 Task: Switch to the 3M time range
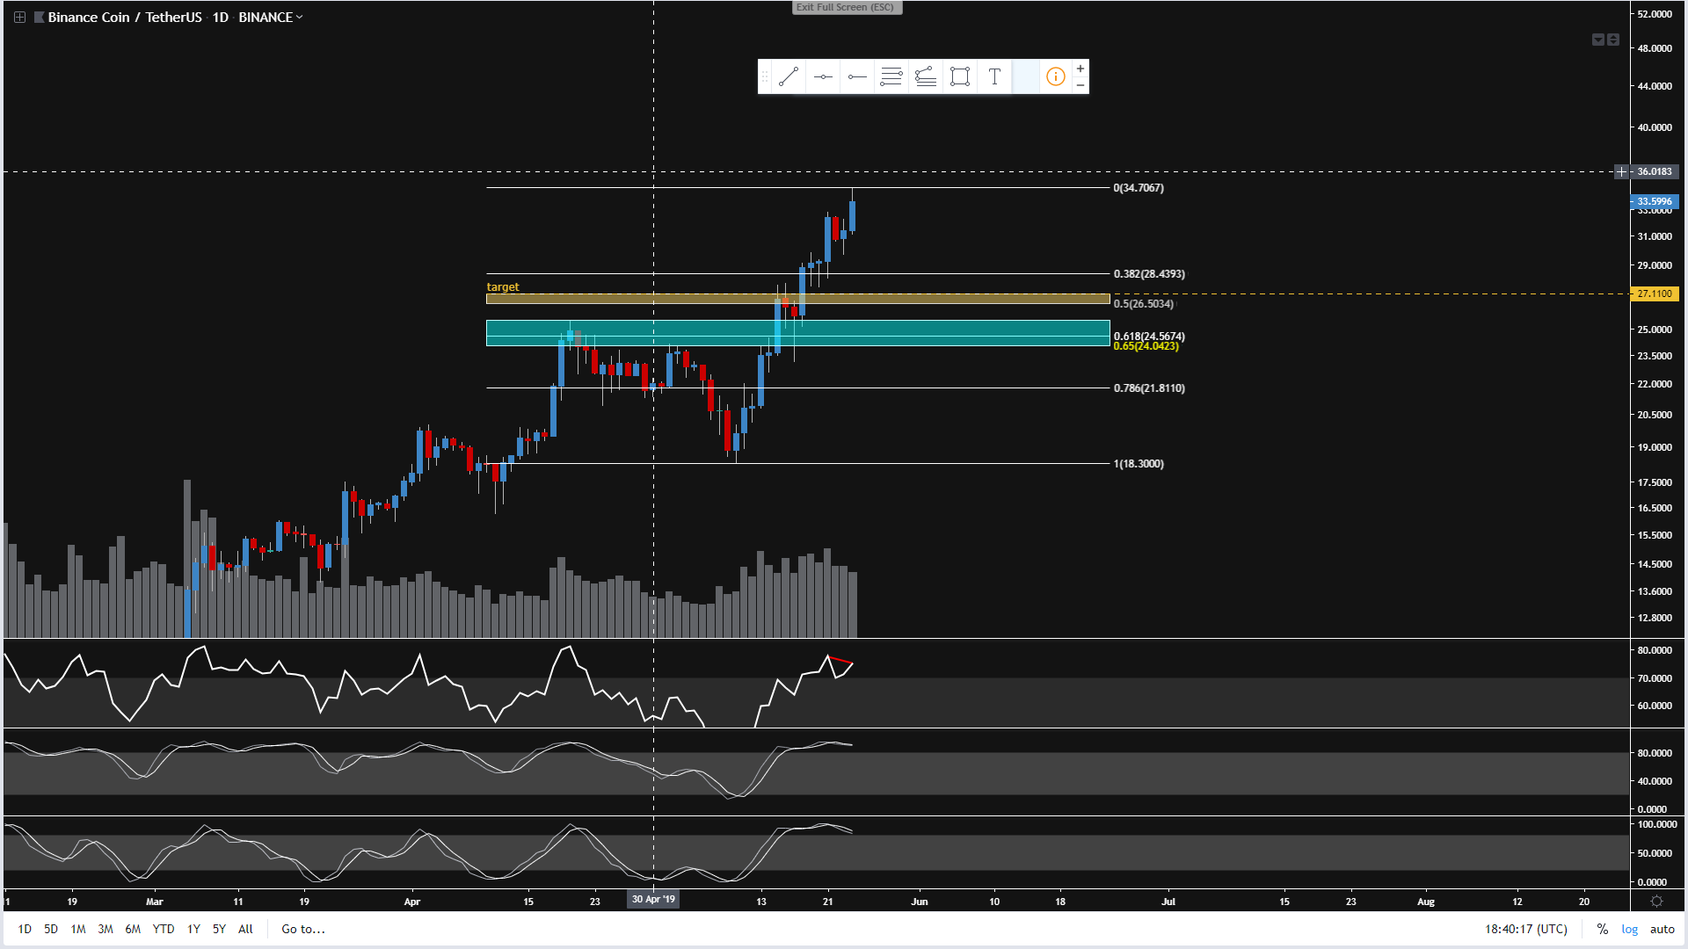point(105,929)
